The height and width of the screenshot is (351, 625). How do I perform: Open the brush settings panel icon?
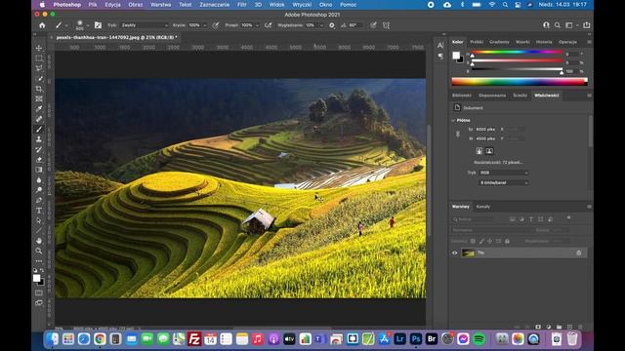coord(98,25)
